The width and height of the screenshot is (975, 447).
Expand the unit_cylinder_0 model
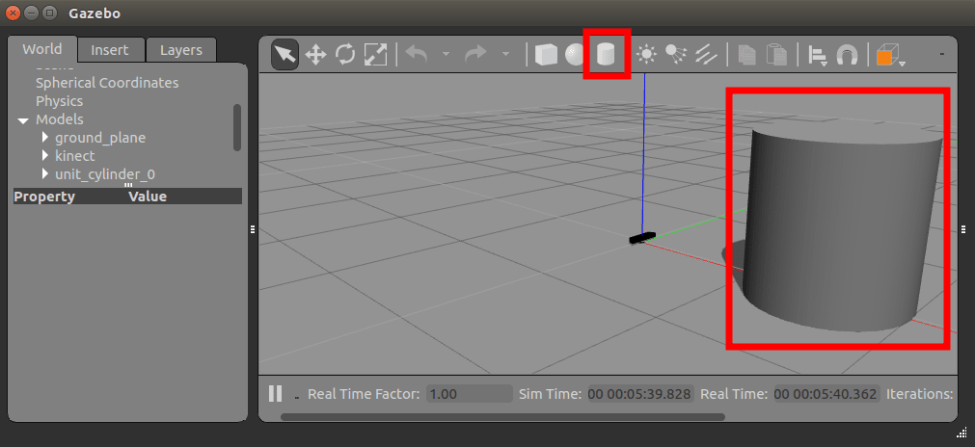pos(45,173)
